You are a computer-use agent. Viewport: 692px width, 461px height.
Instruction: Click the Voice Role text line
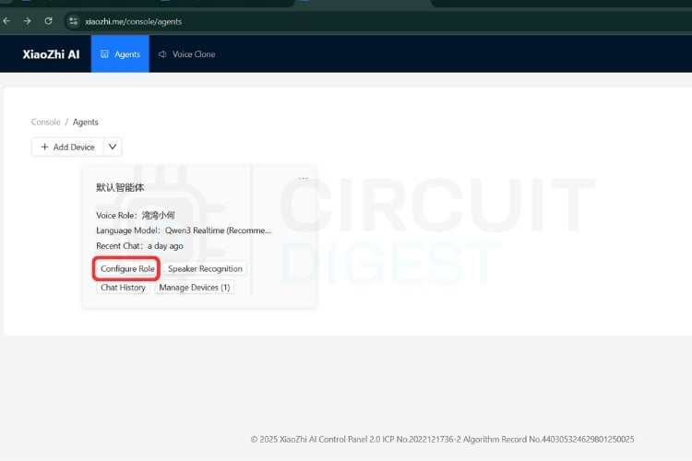point(136,215)
